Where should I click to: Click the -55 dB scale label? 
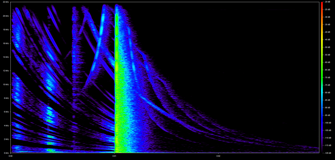tap(327, 55)
